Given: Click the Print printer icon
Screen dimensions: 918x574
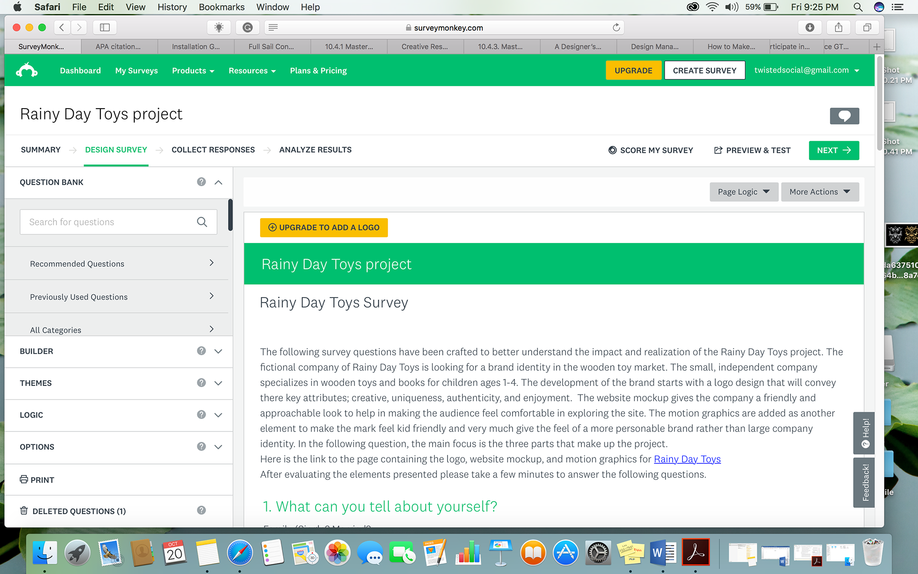Looking at the screenshot, I should click(24, 479).
